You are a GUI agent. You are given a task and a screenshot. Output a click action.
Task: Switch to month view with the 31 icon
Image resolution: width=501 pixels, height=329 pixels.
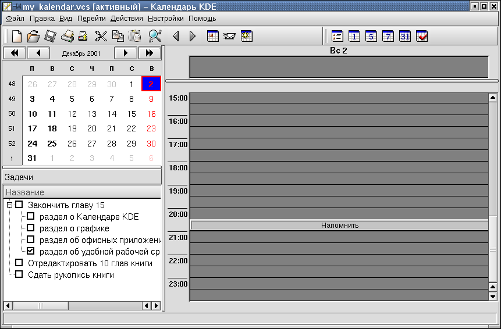405,36
